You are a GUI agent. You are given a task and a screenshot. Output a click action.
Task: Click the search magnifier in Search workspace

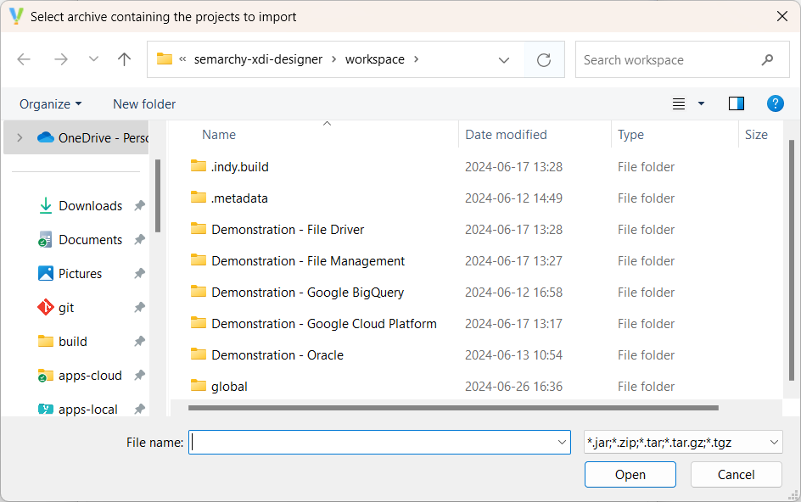coord(768,59)
